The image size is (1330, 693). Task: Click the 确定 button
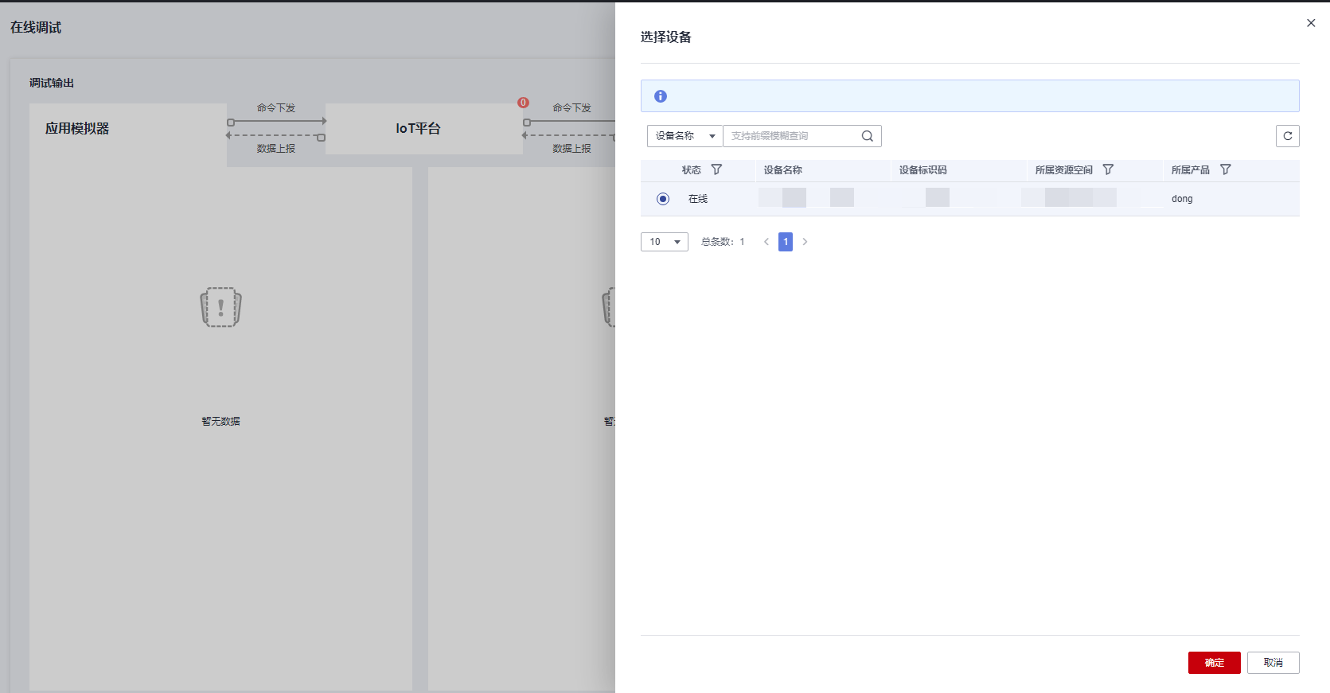1215,663
